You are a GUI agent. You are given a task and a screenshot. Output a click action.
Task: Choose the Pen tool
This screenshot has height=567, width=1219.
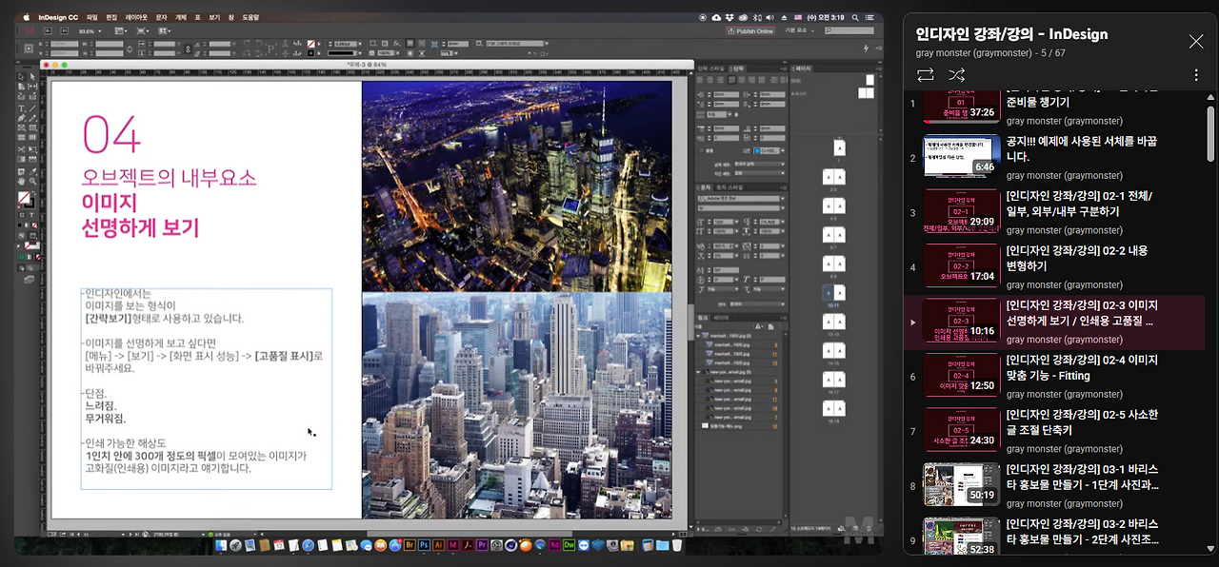tap(21, 117)
